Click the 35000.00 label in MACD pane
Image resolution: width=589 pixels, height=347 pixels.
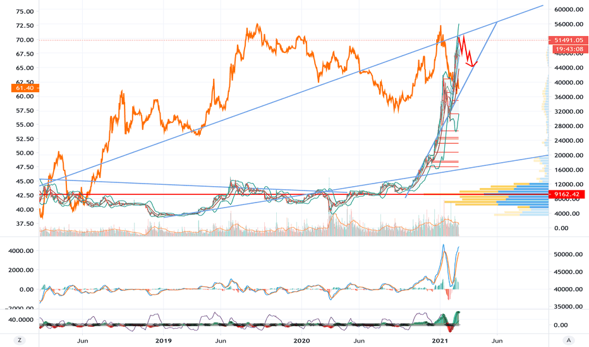point(569,307)
